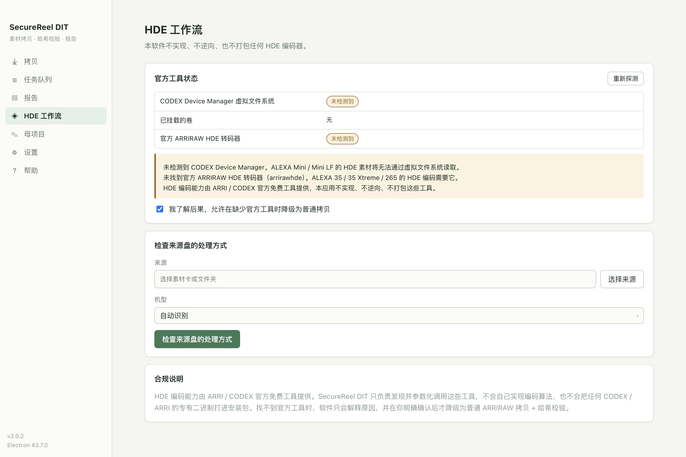The width and height of the screenshot is (686, 457).
Task: Click the green 检查来源盘的处理方式 button
Action: 197,339
